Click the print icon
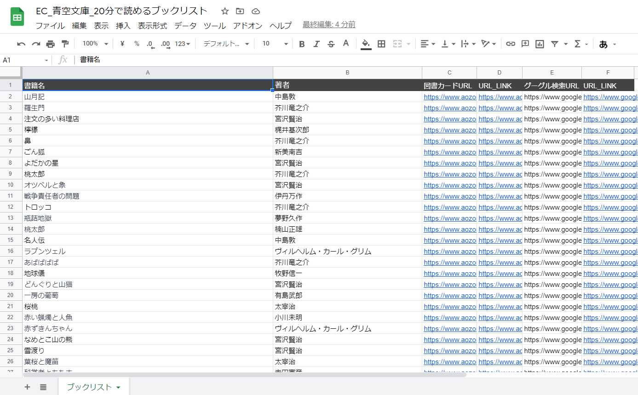Image resolution: width=638 pixels, height=395 pixels. [x=51, y=44]
